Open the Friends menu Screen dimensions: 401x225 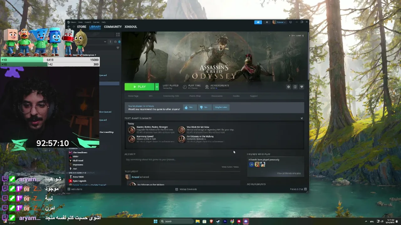[88, 22]
